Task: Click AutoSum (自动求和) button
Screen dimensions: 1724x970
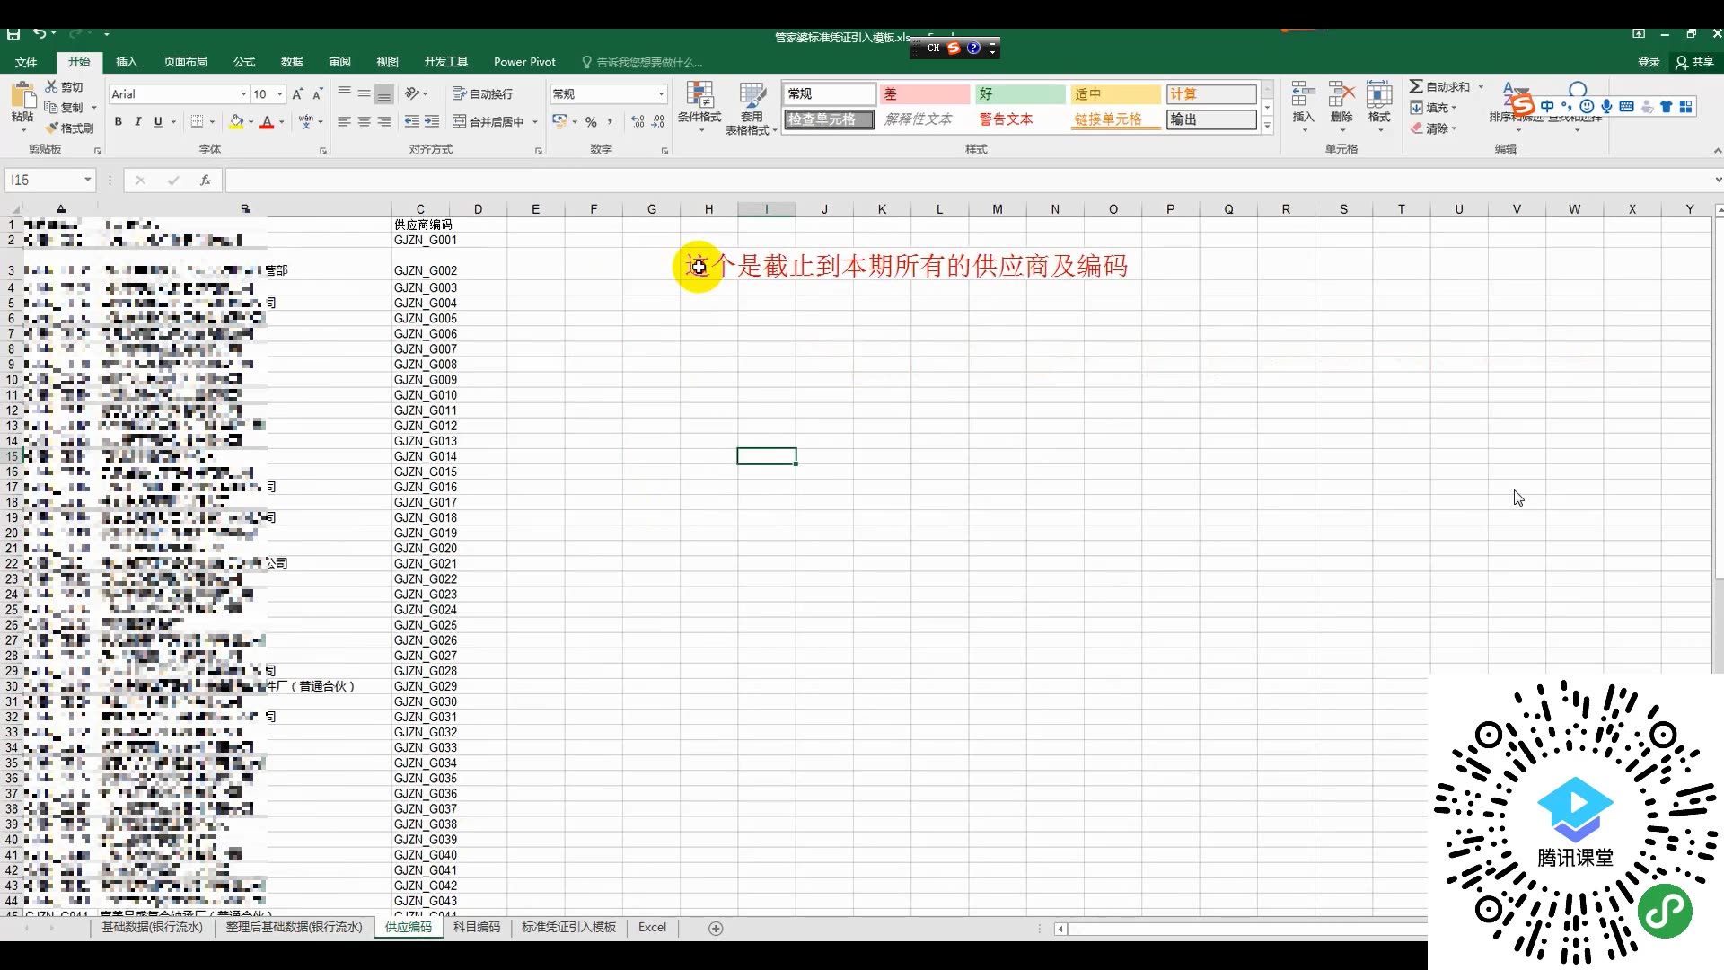Action: (1439, 86)
